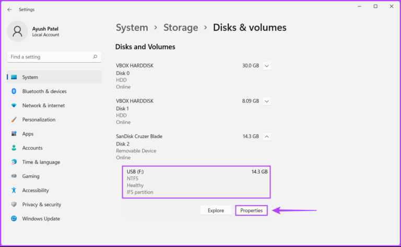
Task: Click first VBOX HARDDISK Disk 0 name
Action: point(135,66)
